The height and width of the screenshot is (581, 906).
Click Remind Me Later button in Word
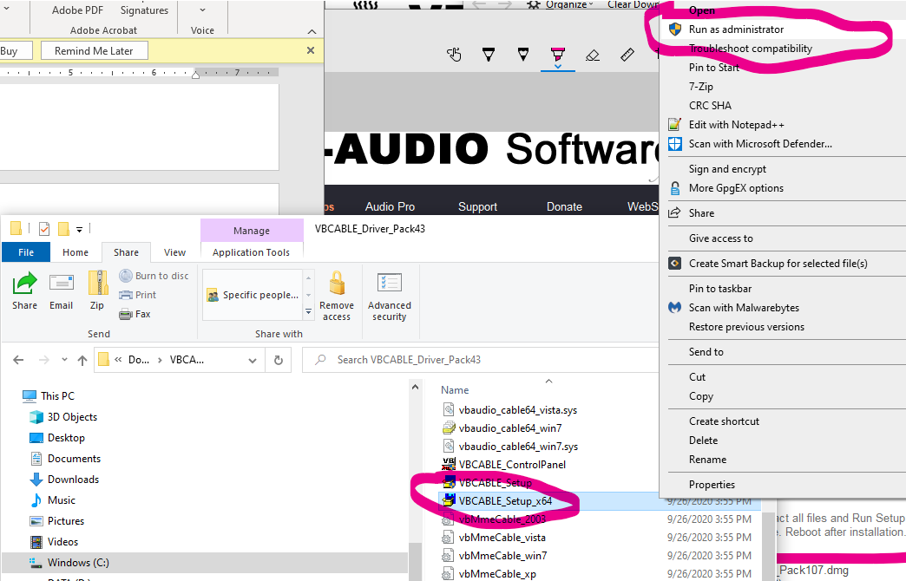(95, 51)
